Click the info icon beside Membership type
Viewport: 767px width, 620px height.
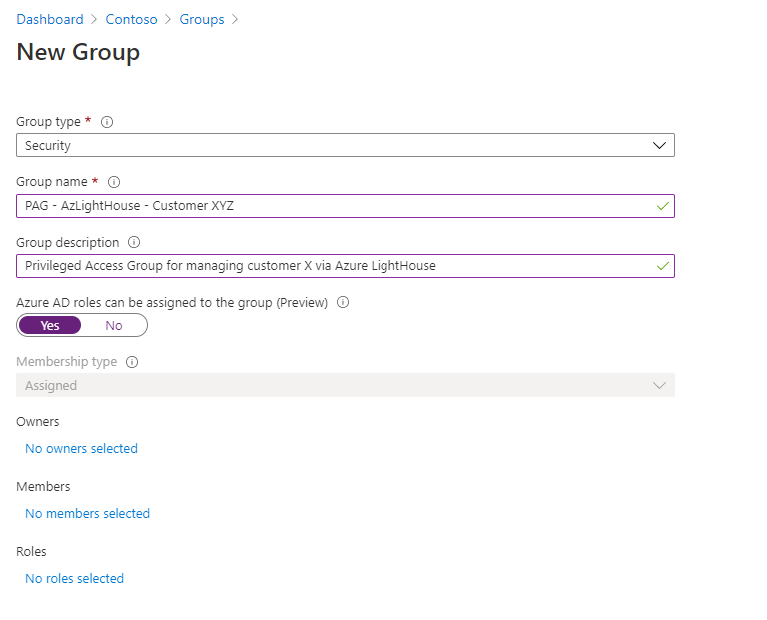pyautogui.click(x=132, y=362)
